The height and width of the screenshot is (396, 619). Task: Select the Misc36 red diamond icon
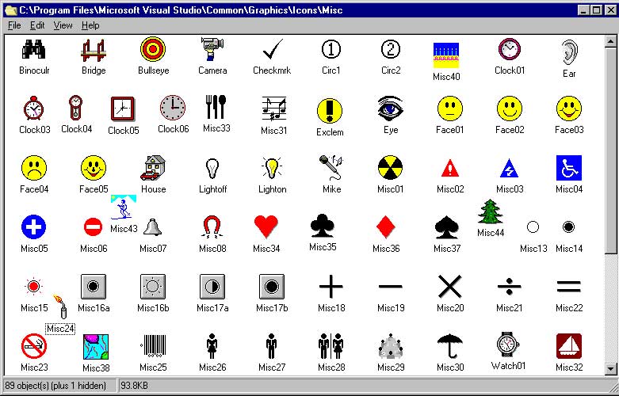point(386,227)
